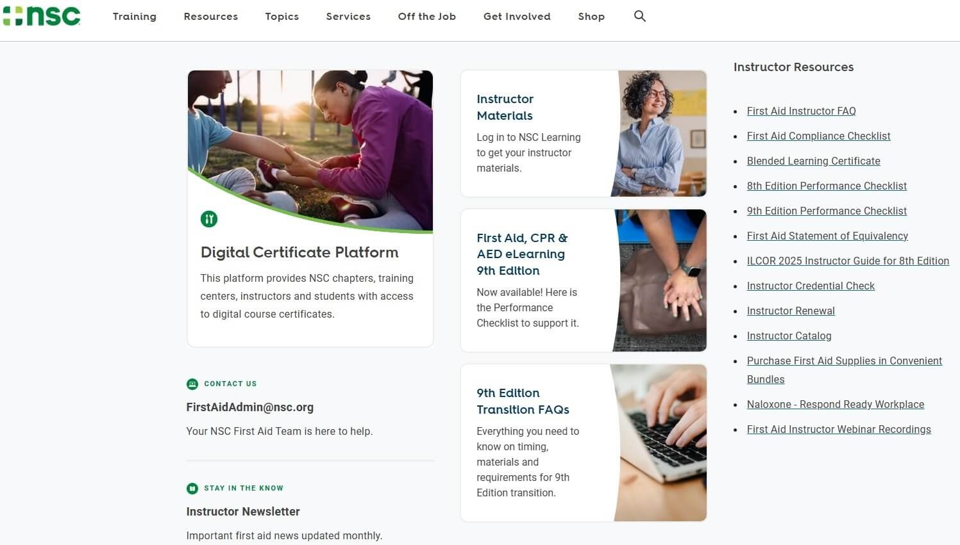Open the Instructor Newsletter link
960x545 pixels.
tap(243, 512)
